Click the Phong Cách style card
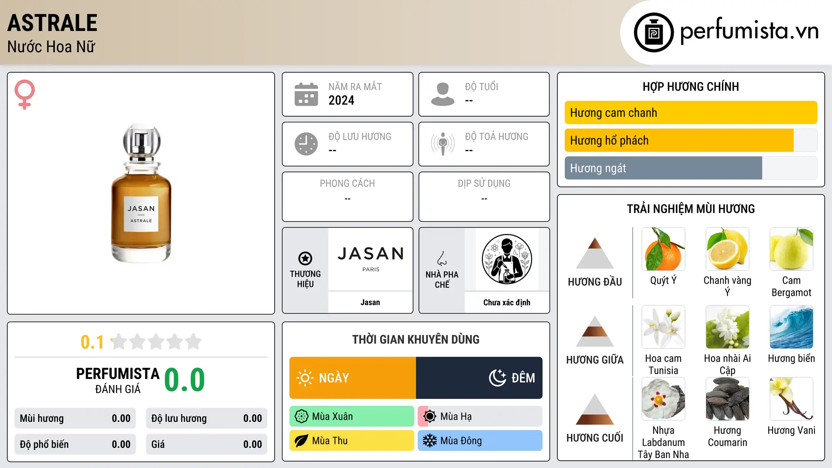Screen dimensions: 832x468 click(347, 197)
